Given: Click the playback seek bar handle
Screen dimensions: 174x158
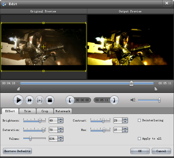Looking at the screenshot, I should tap(131, 83).
